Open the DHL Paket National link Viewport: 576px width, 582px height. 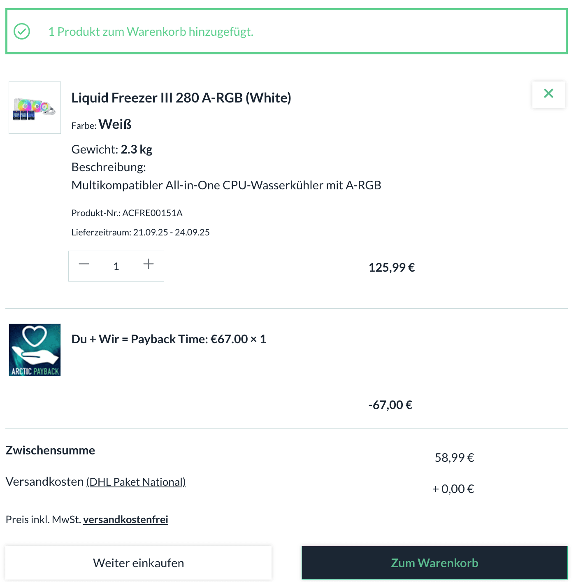[x=136, y=482]
